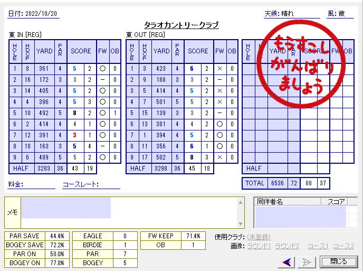The image size is (363, 271).
Task: Click IN hole 1 fairway circle mark
Action: (x=102, y=69)
